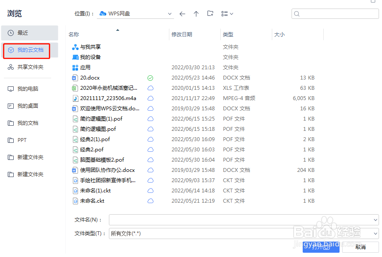Select the file 简约逻辑图.pof
This screenshot has width=382, height=257.
tap(98, 129)
